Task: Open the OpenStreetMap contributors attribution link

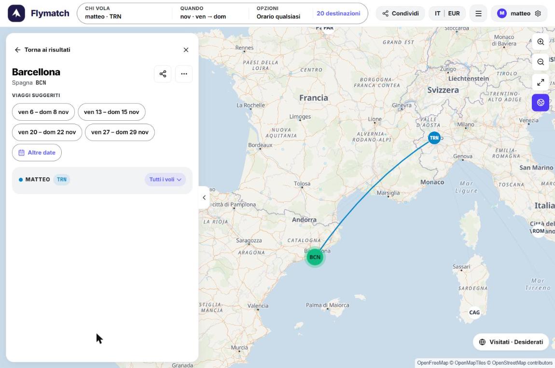Action: pyautogui.click(x=522, y=363)
